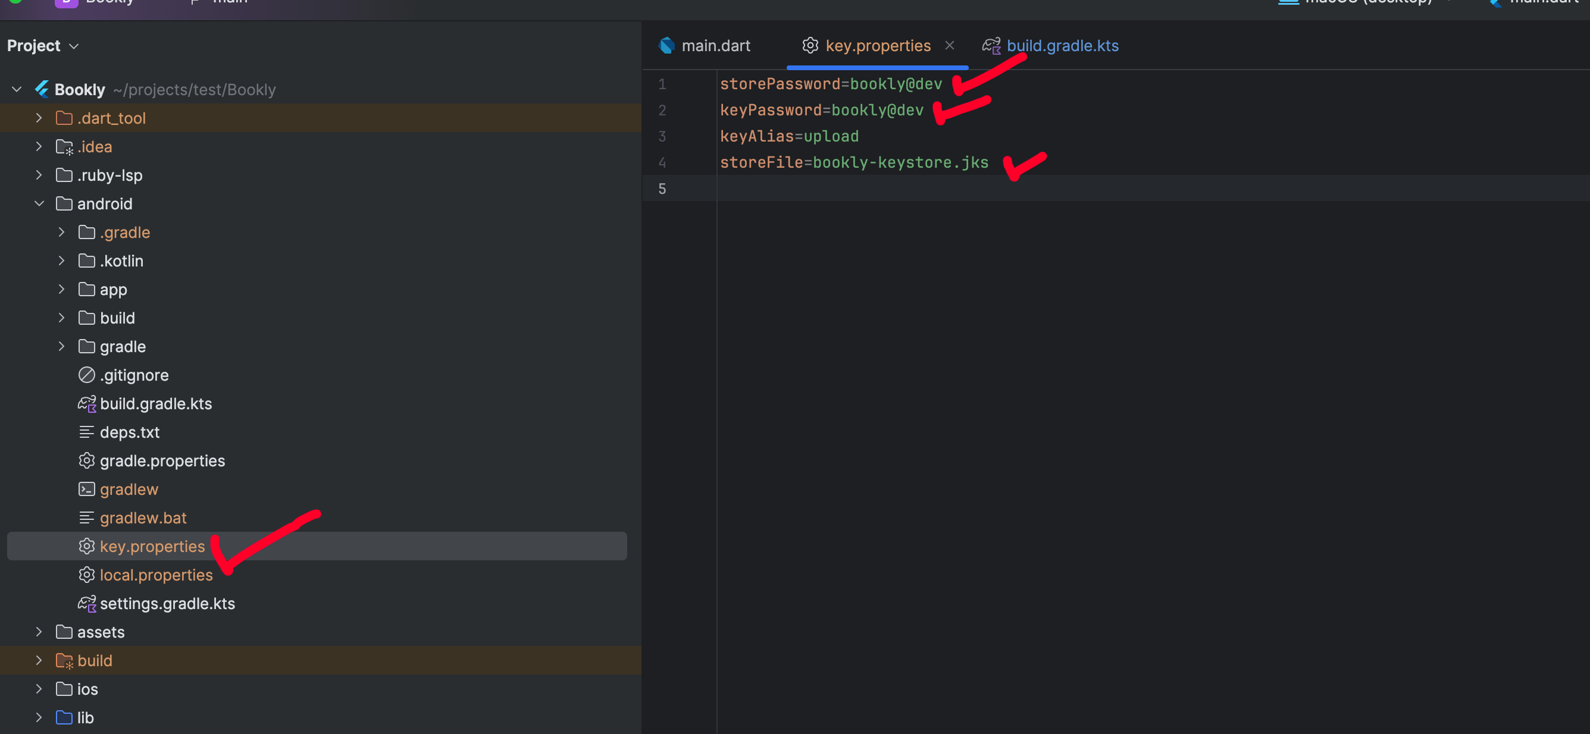This screenshot has height=734, width=1590.
Task: Place cursor on the storePassword line
Action: [x=831, y=84]
